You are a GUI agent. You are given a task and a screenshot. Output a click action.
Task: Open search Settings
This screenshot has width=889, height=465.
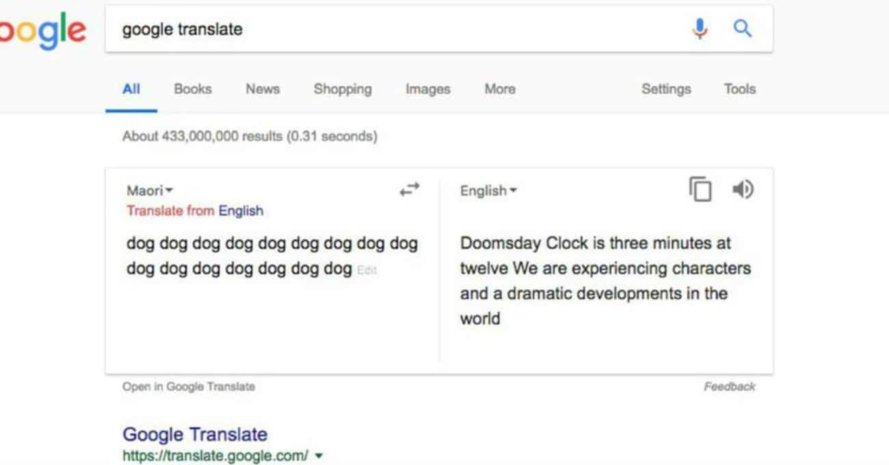666,89
